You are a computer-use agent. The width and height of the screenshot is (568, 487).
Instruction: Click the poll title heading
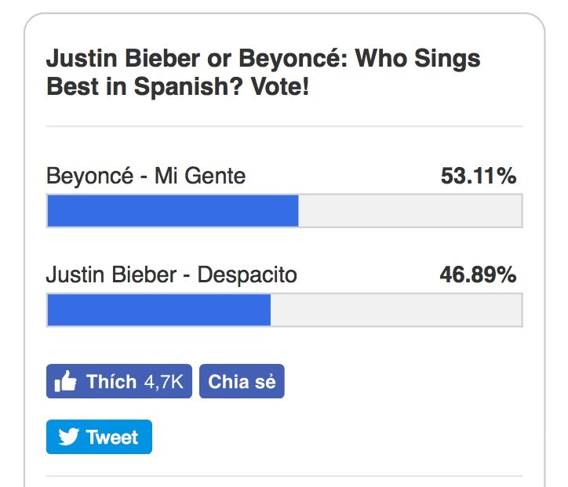[264, 72]
